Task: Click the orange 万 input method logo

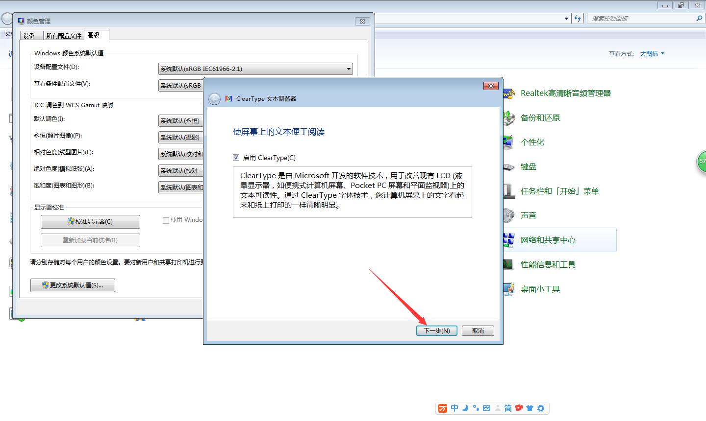Action: click(x=442, y=408)
